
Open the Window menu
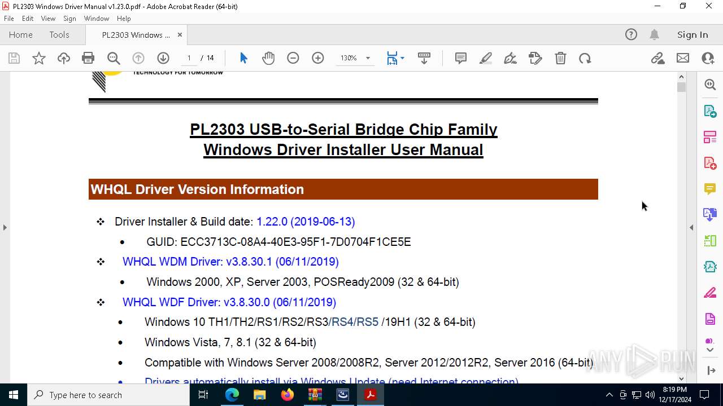click(97, 19)
